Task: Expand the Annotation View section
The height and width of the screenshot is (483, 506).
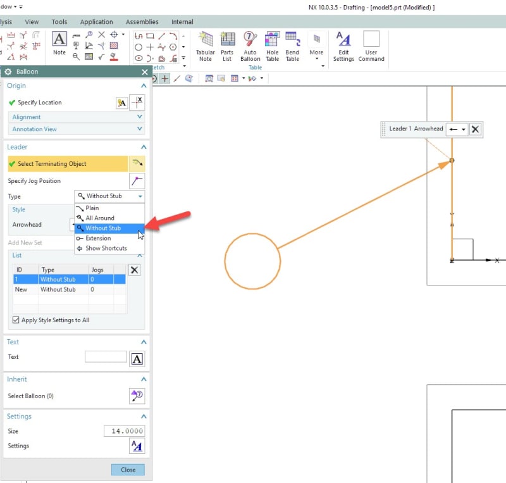Action: [x=77, y=129]
